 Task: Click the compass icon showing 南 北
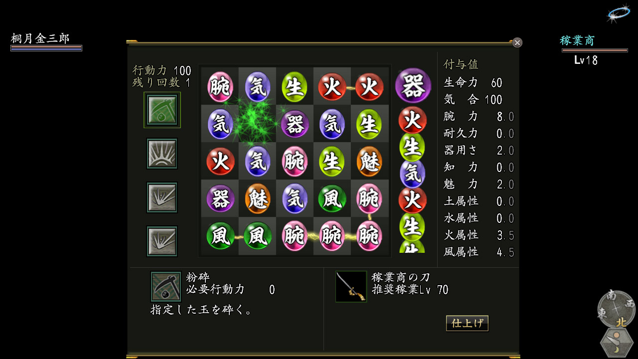(x=617, y=308)
